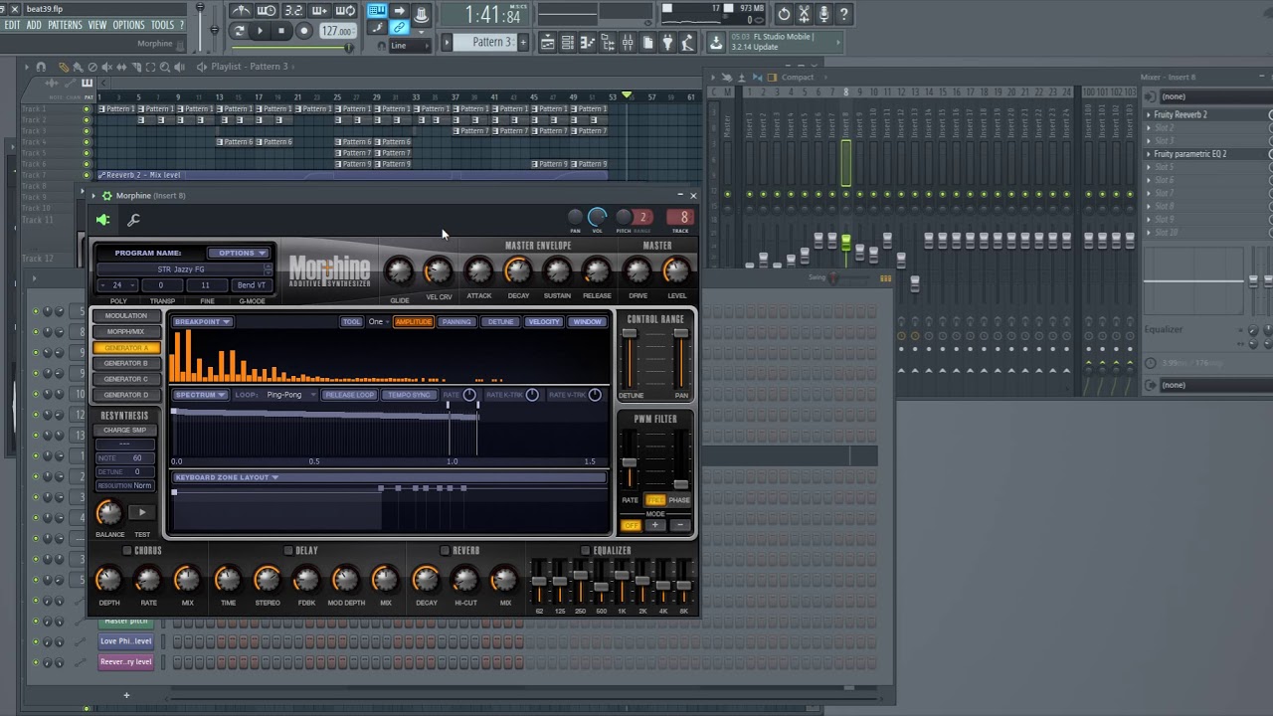Select GENERATOR B
The image size is (1273, 716).
point(126,364)
